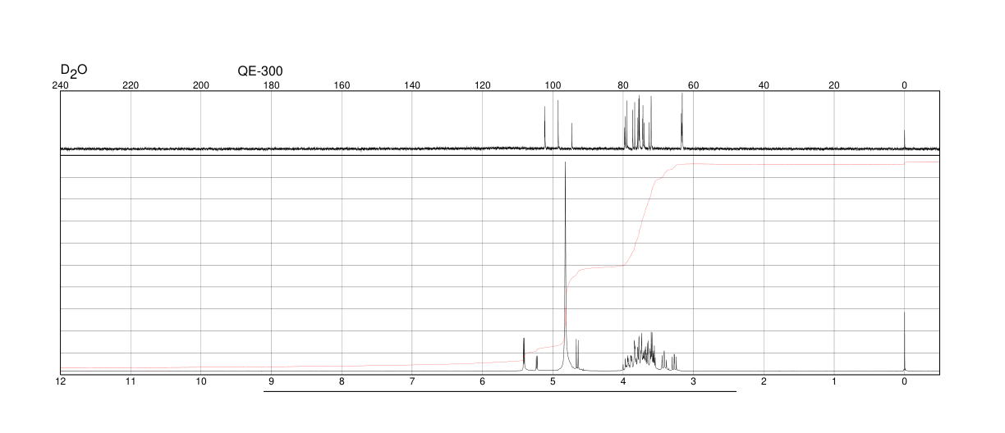Click the 4 ppm label on the proton axis
The height and width of the screenshot is (433, 1005).
(x=623, y=382)
